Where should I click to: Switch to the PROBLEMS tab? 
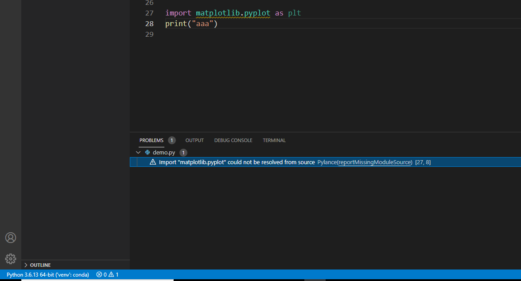coord(152,140)
